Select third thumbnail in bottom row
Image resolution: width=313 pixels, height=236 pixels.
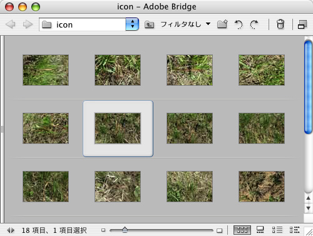point(190,187)
